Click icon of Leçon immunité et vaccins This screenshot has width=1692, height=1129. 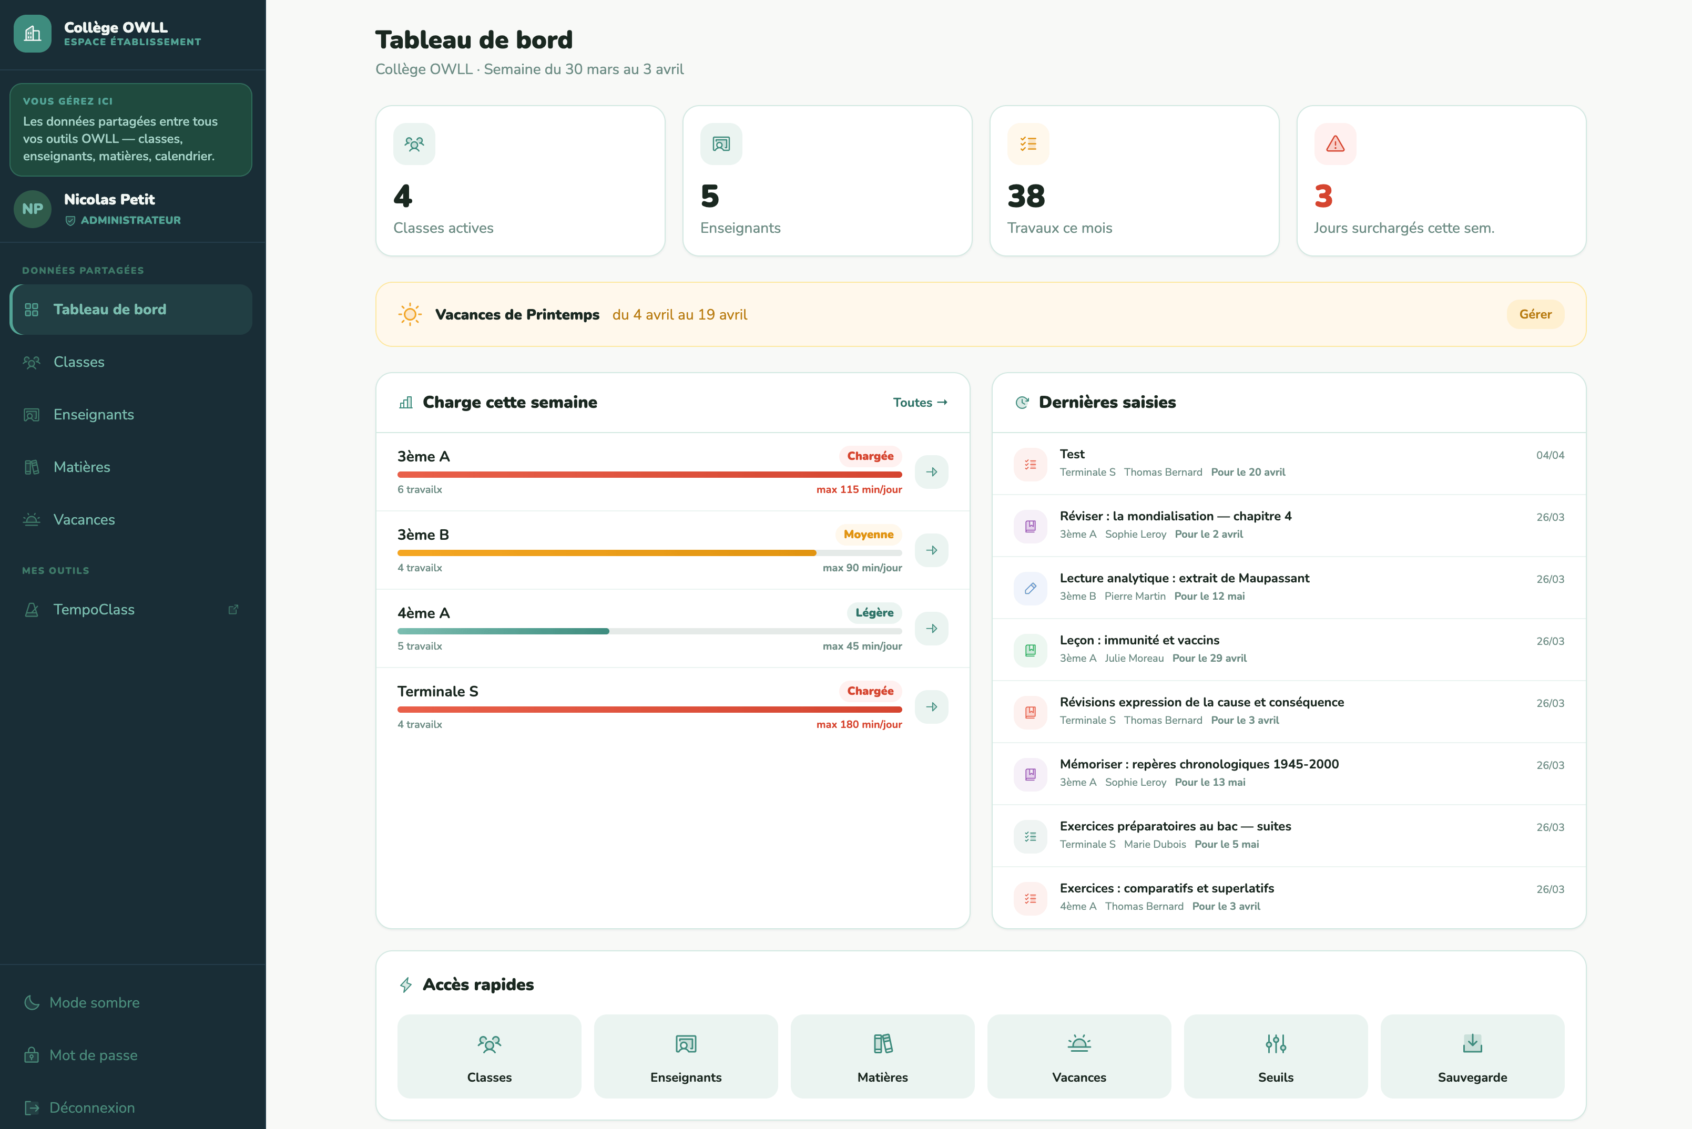pyautogui.click(x=1031, y=650)
